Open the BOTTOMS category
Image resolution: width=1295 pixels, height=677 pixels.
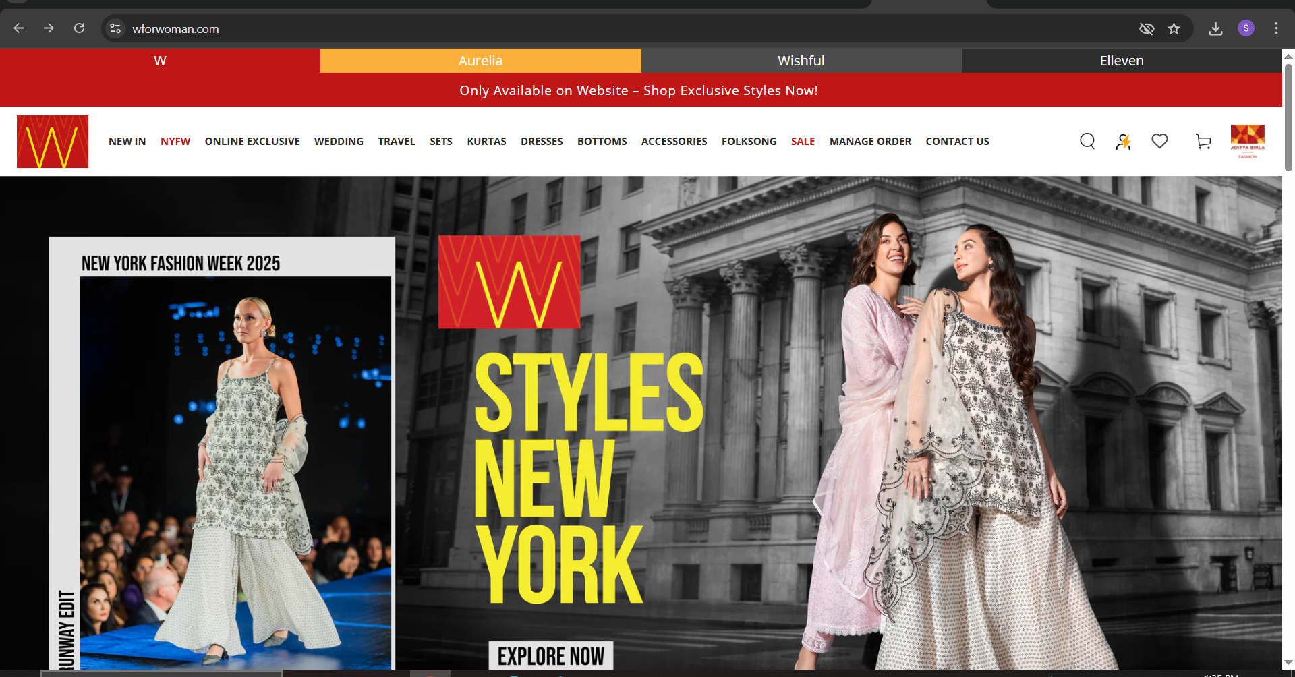602,141
